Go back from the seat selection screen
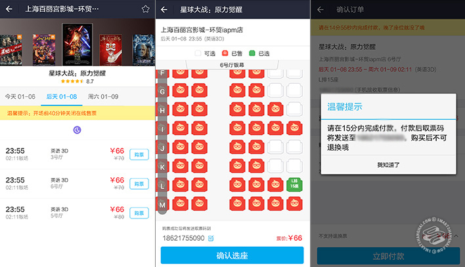The width and height of the screenshot is (465, 267). pyautogui.click(x=164, y=10)
